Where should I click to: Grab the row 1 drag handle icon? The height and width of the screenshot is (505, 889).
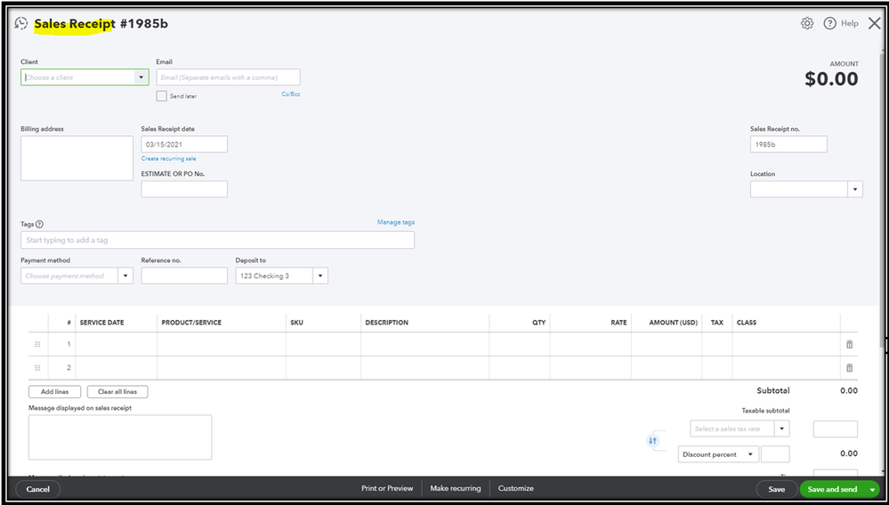[x=37, y=344]
